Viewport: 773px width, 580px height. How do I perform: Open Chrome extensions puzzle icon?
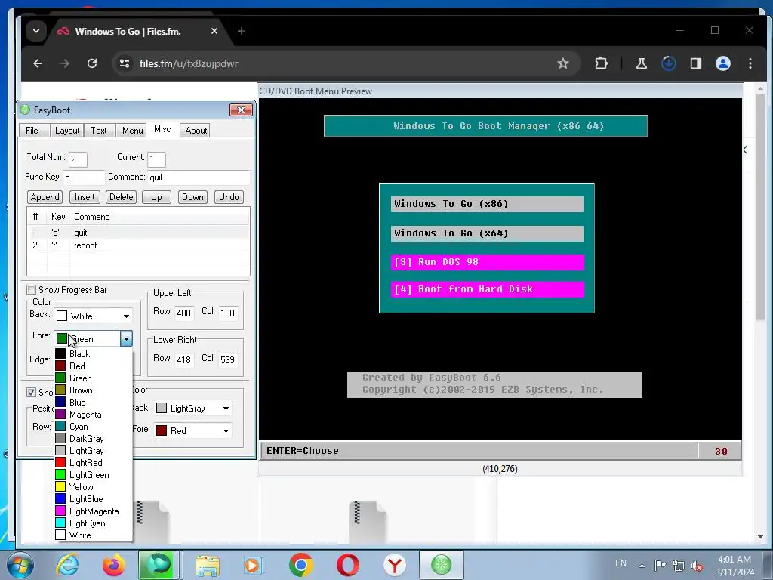[601, 63]
